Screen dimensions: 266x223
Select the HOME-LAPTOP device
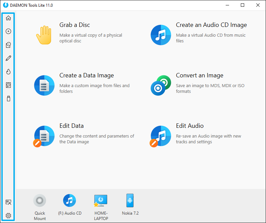(101, 207)
